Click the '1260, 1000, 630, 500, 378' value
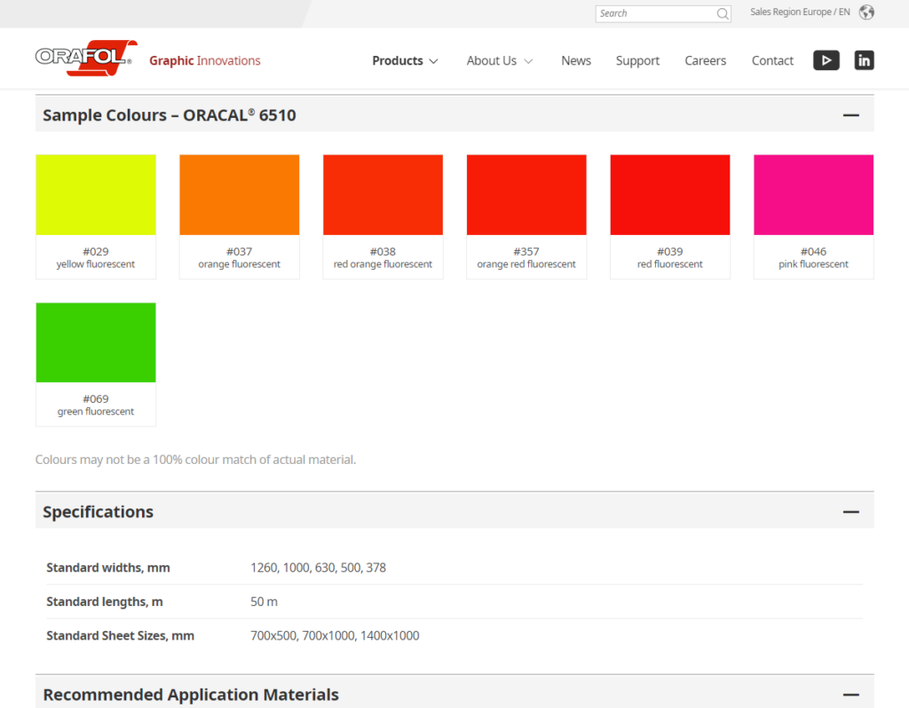The width and height of the screenshot is (909, 708). pos(319,568)
